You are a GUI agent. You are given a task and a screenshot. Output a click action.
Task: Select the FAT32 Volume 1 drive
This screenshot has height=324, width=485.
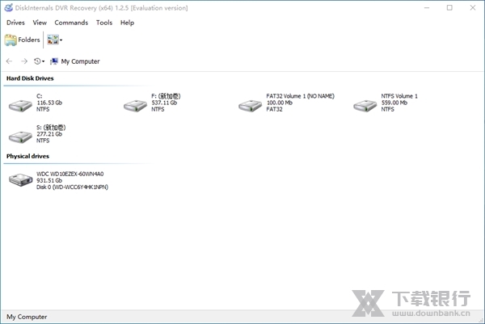[250, 103]
